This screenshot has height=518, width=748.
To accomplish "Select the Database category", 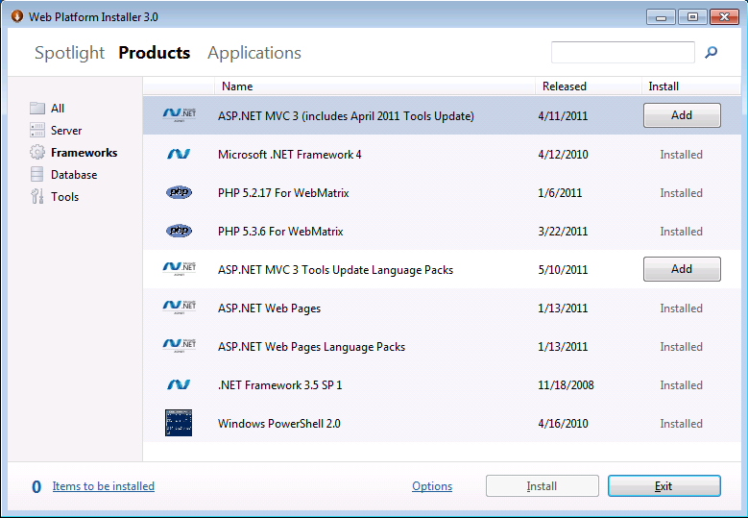I will click(74, 175).
